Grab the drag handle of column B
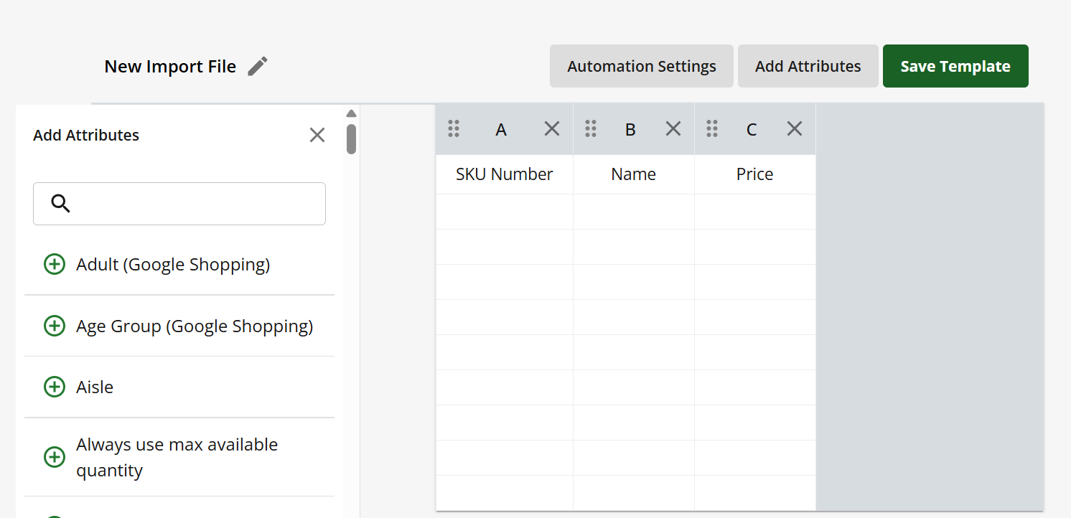1071x518 pixels. (x=591, y=128)
